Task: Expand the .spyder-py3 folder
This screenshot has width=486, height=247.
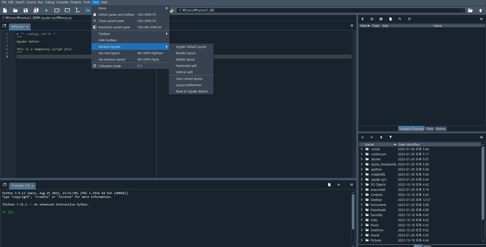Action: pos(362,180)
